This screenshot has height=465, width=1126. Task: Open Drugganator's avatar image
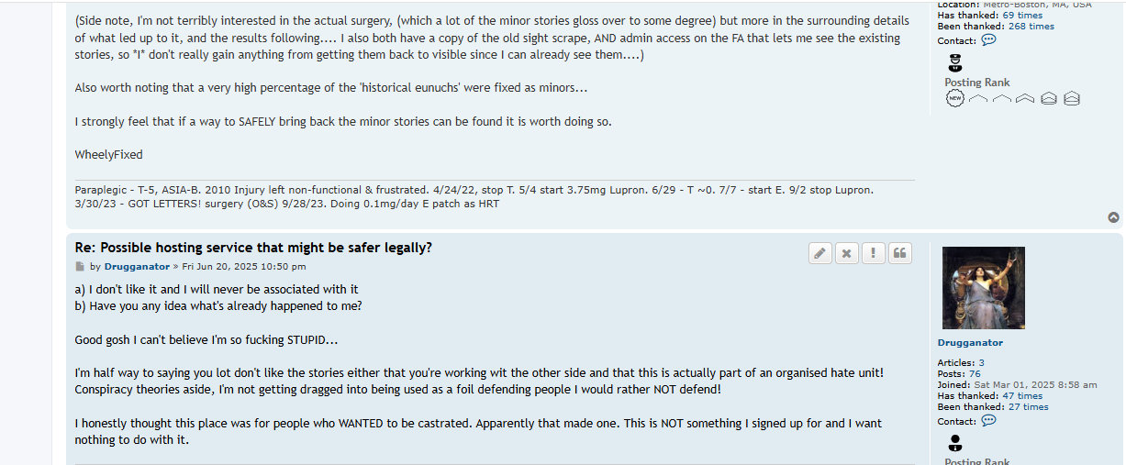tap(983, 287)
